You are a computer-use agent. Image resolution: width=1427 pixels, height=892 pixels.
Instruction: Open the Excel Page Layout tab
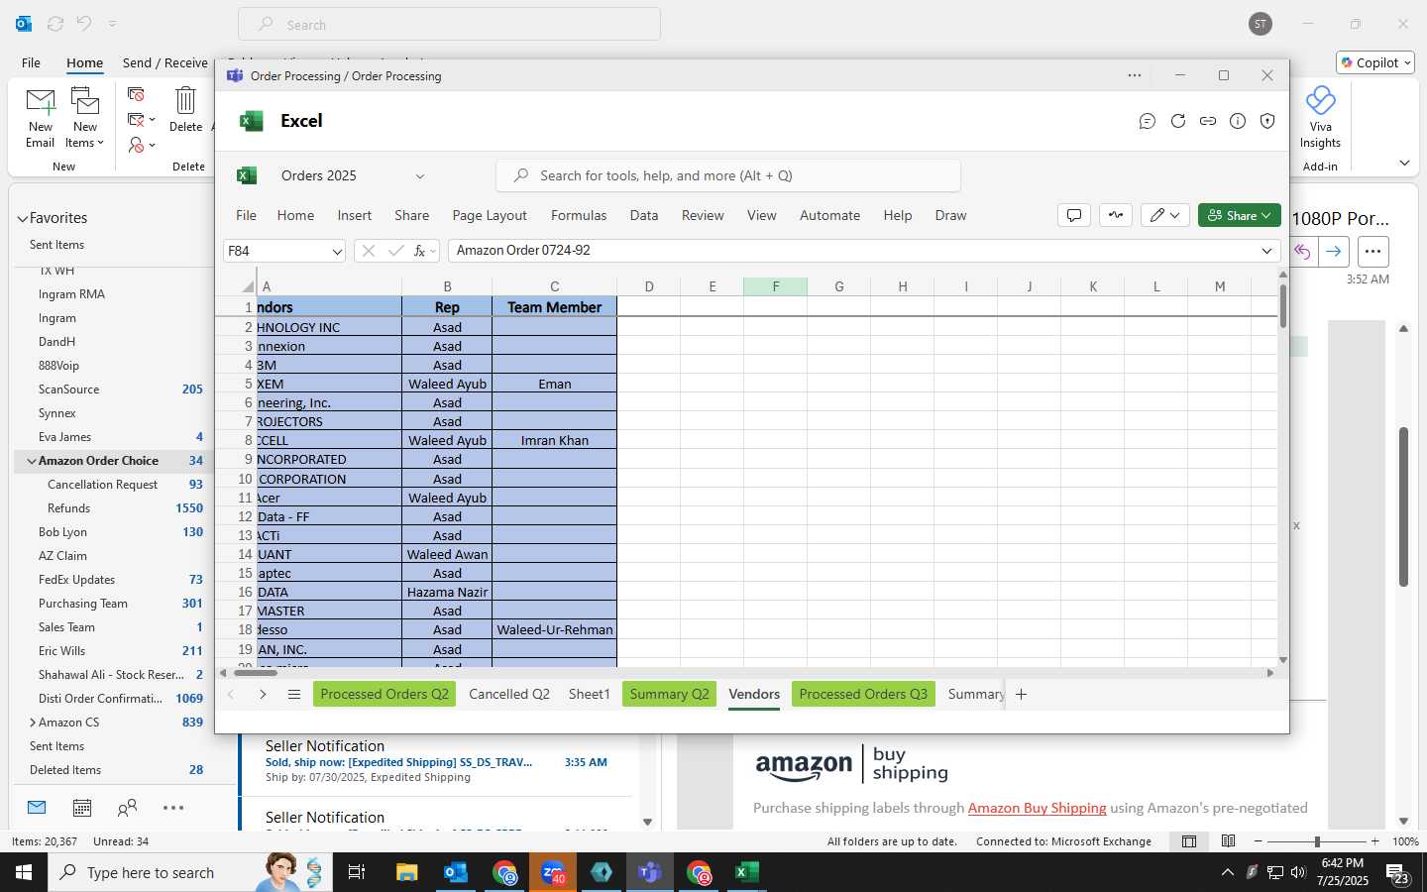tap(490, 215)
